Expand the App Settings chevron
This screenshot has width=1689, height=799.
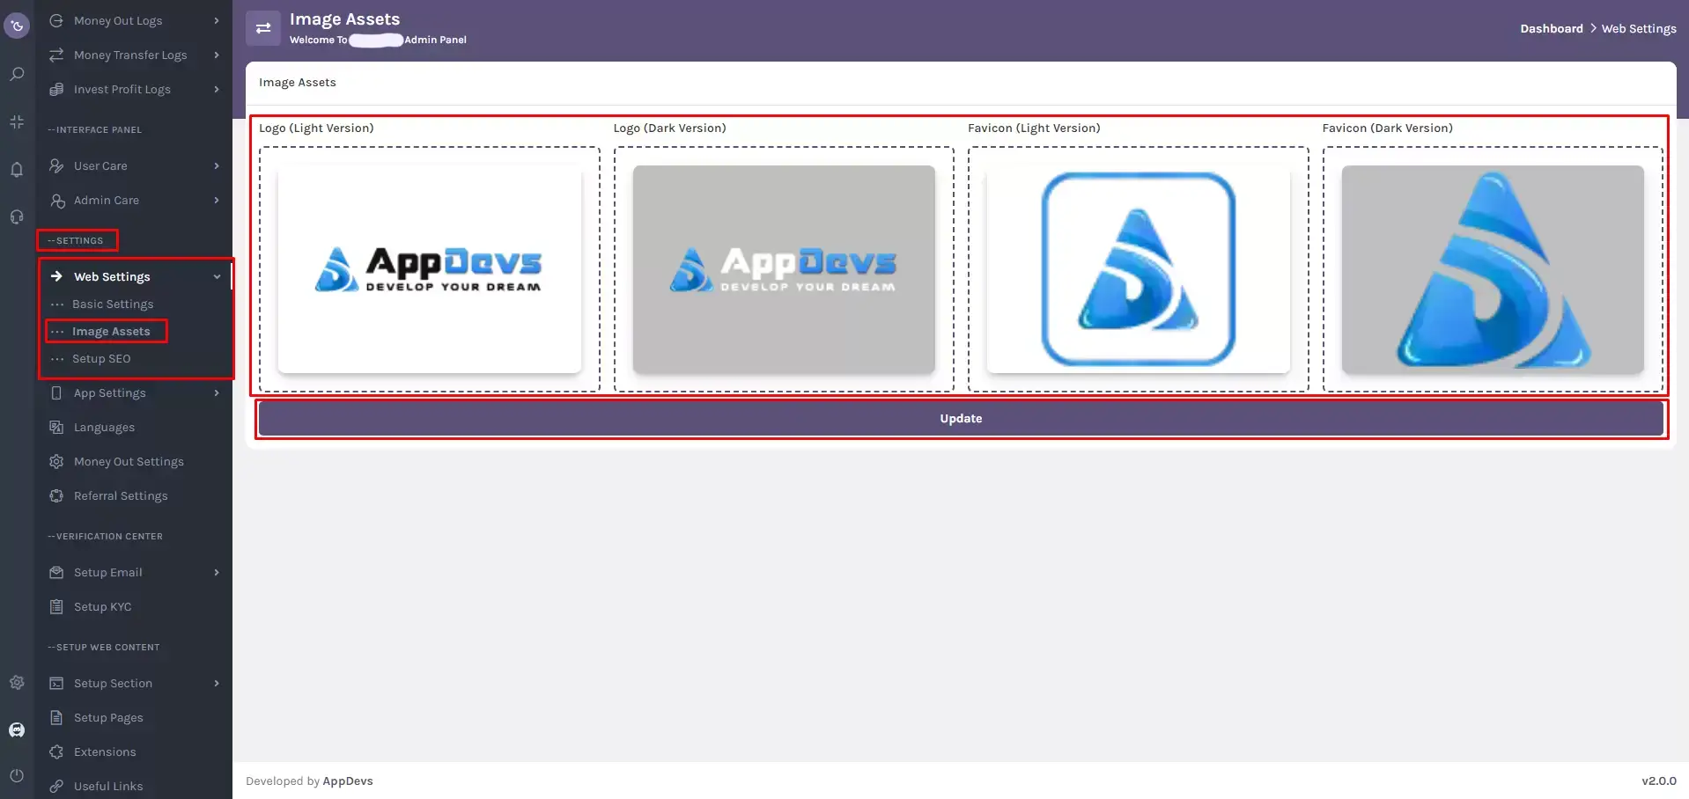pyautogui.click(x=217, y=392)
